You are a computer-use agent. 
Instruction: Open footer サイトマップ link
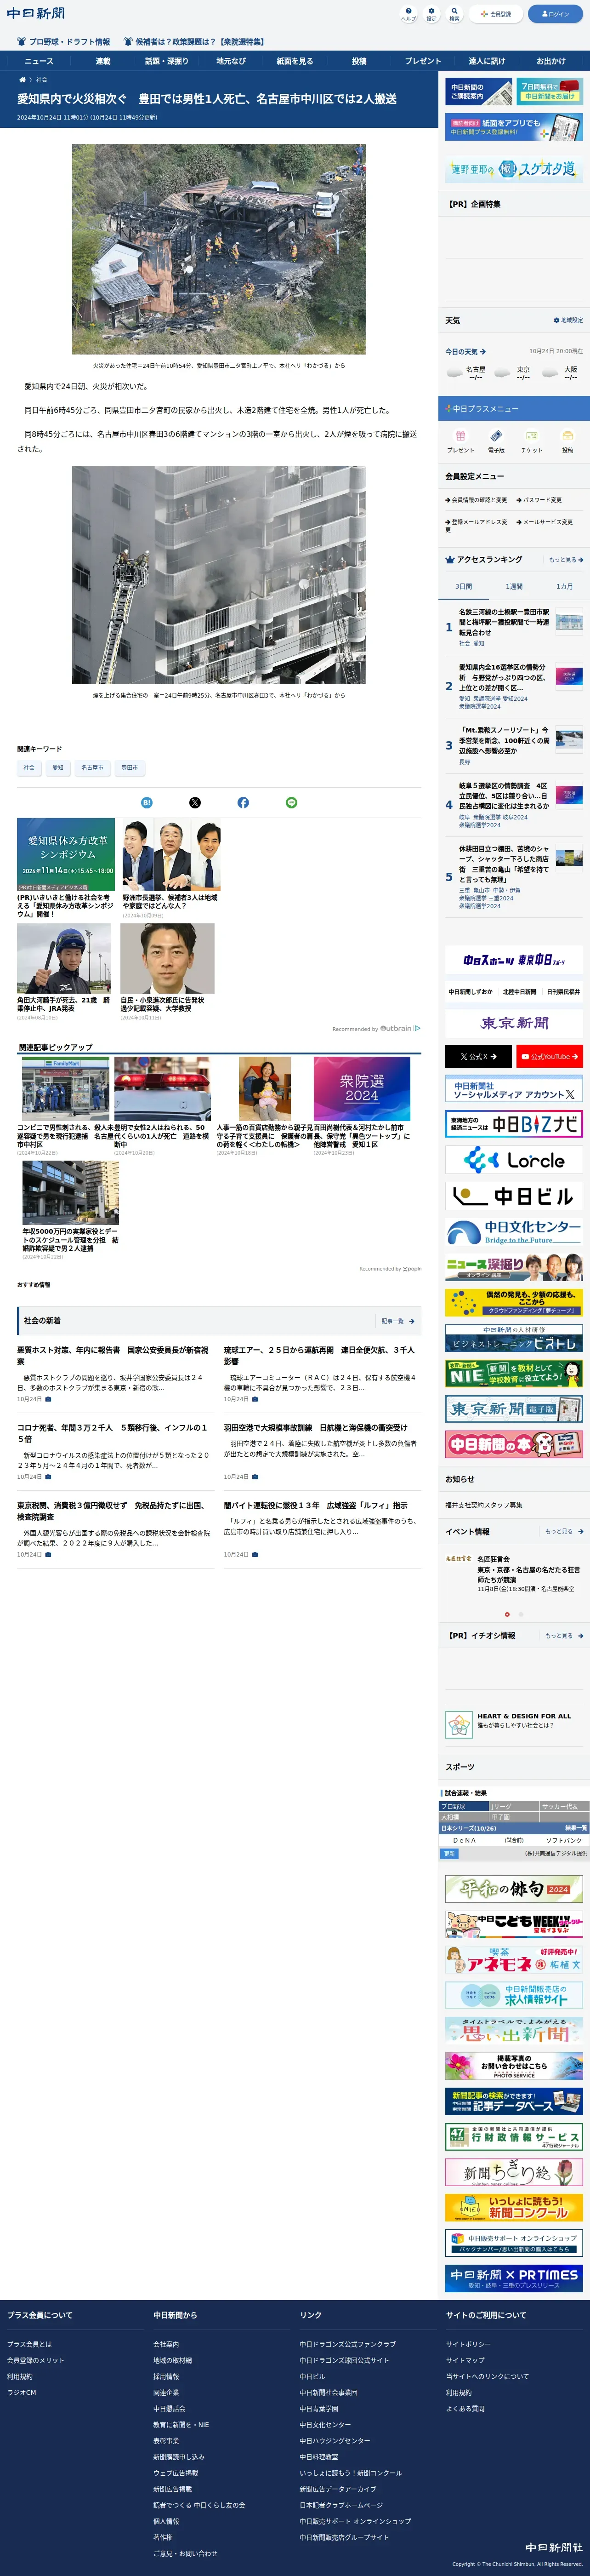coord(465,2360)
